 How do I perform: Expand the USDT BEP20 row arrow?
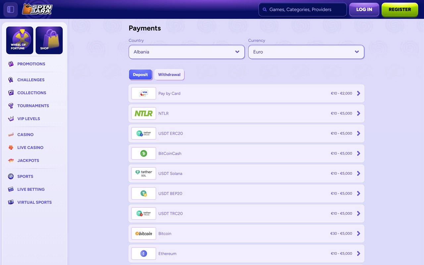tap(358, 193)
